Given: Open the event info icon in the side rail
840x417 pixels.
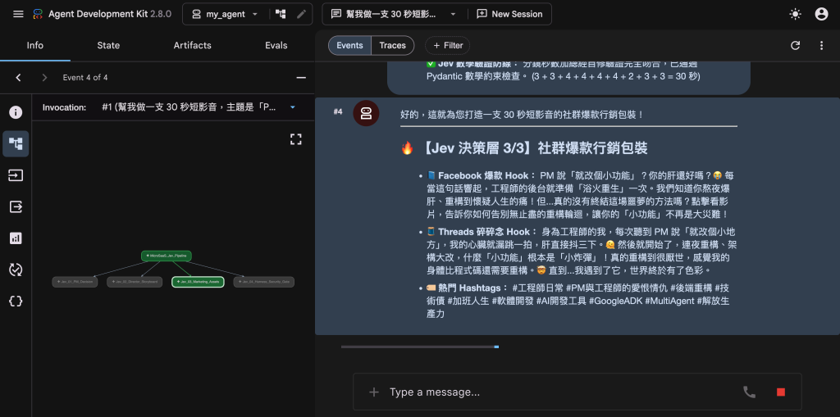Looking at the screenshot, I should (x=16, y=112).
